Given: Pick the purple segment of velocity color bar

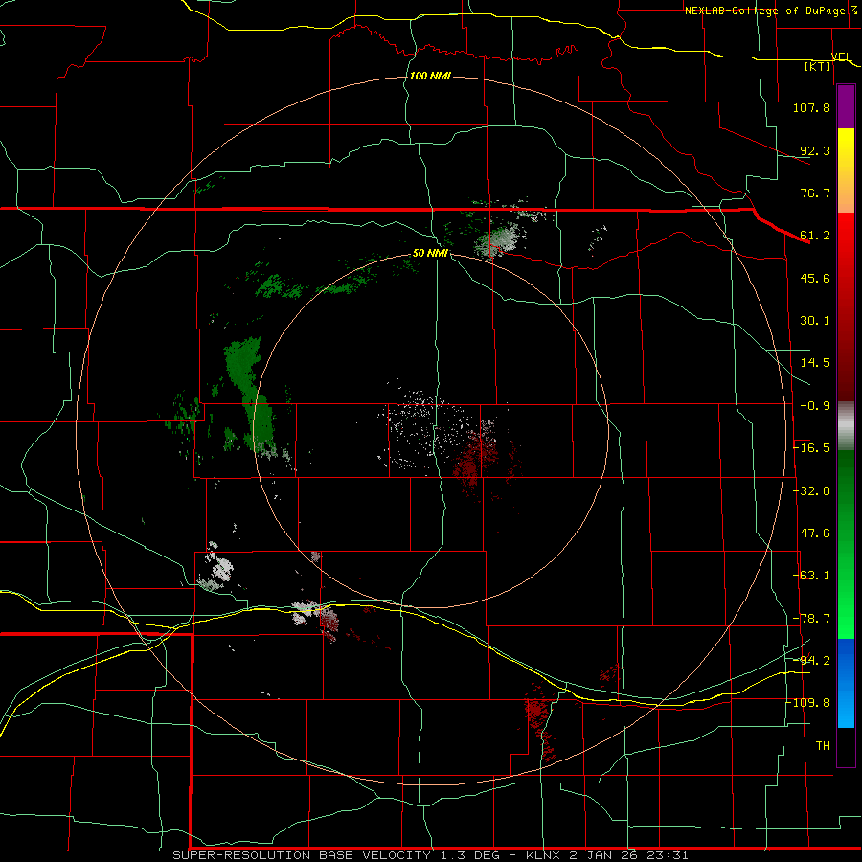Looking at the screenshot, I should (846, 107).
